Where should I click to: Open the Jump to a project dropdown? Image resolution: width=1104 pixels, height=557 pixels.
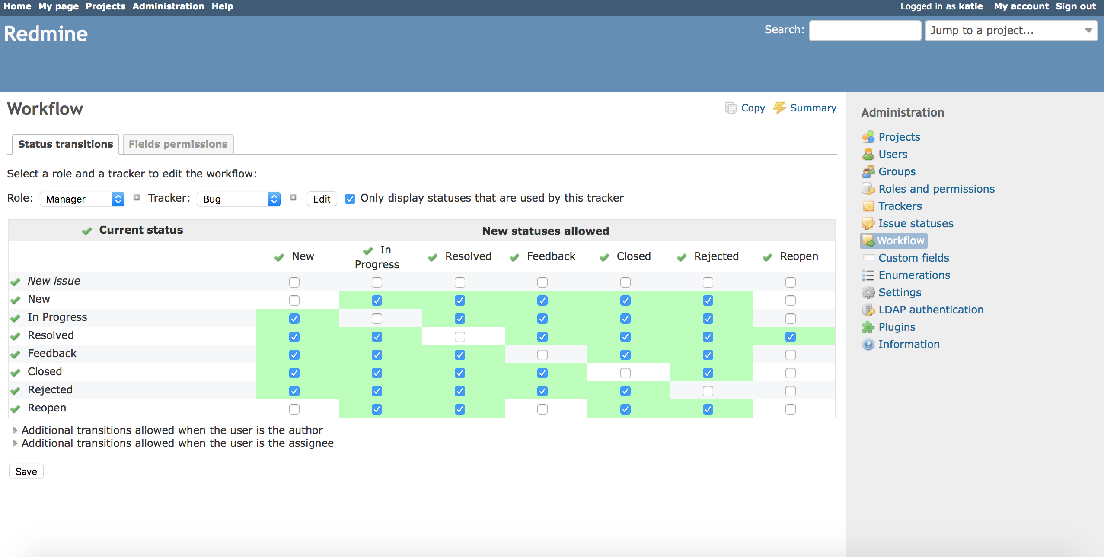click(x=1011, y=31)
